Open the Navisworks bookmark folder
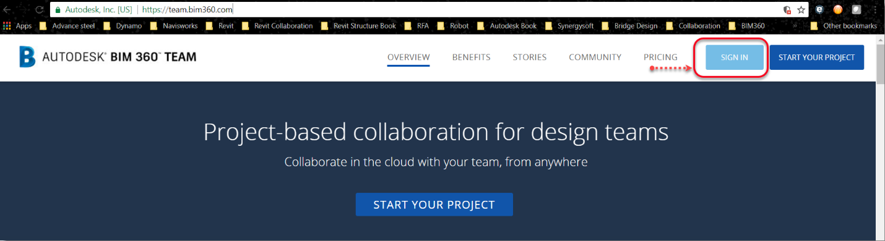The width and height of the screenshot is (885, 241). tap(174, 26)
